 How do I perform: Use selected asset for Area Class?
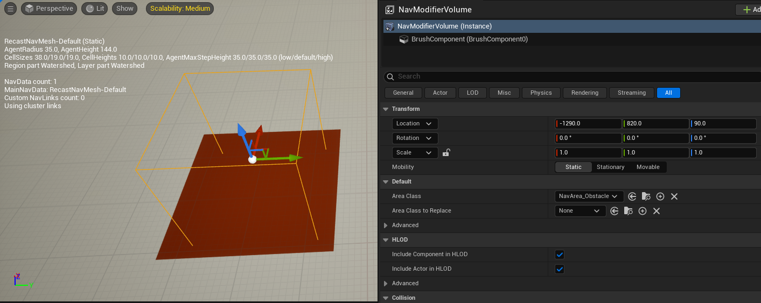tap(632, 196)
